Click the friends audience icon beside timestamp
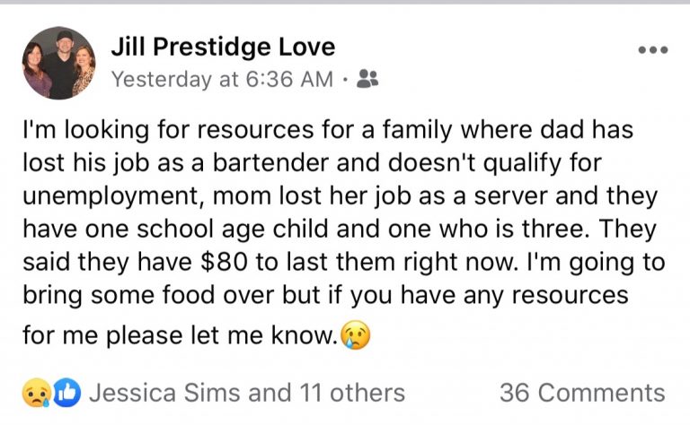Screen dimensions: 690x425 tap(367, 79)
